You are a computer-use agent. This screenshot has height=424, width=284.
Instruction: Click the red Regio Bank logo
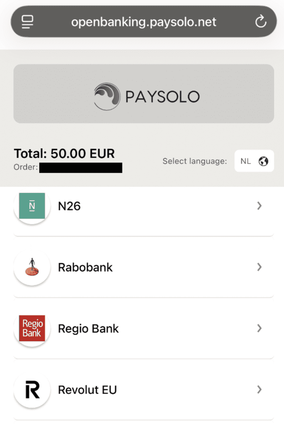coord(32,328)
